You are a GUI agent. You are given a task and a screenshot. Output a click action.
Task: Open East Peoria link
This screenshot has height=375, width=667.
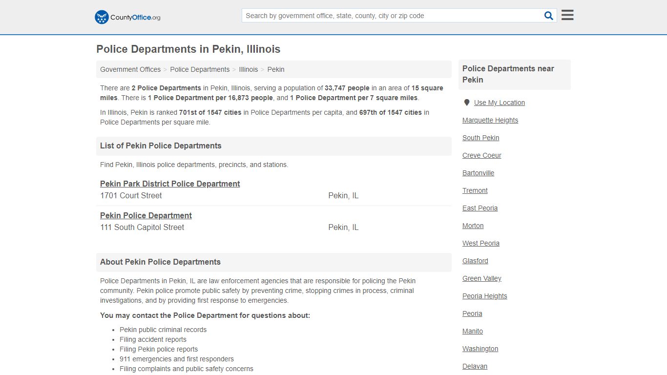click(480, 208)
